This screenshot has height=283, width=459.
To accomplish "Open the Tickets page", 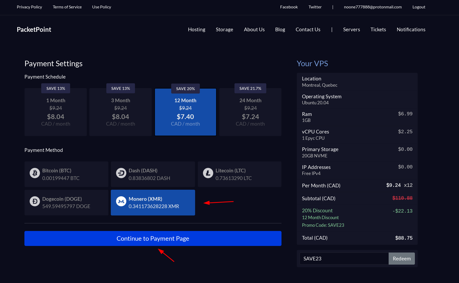I will (x=378, y=29).
